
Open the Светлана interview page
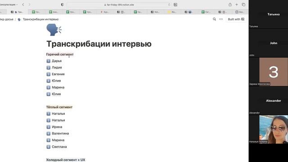[59, 147]
